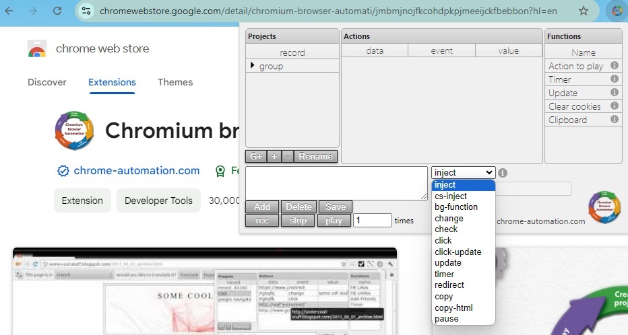Choose click-update from the dropdown list

tap(464, 252)
